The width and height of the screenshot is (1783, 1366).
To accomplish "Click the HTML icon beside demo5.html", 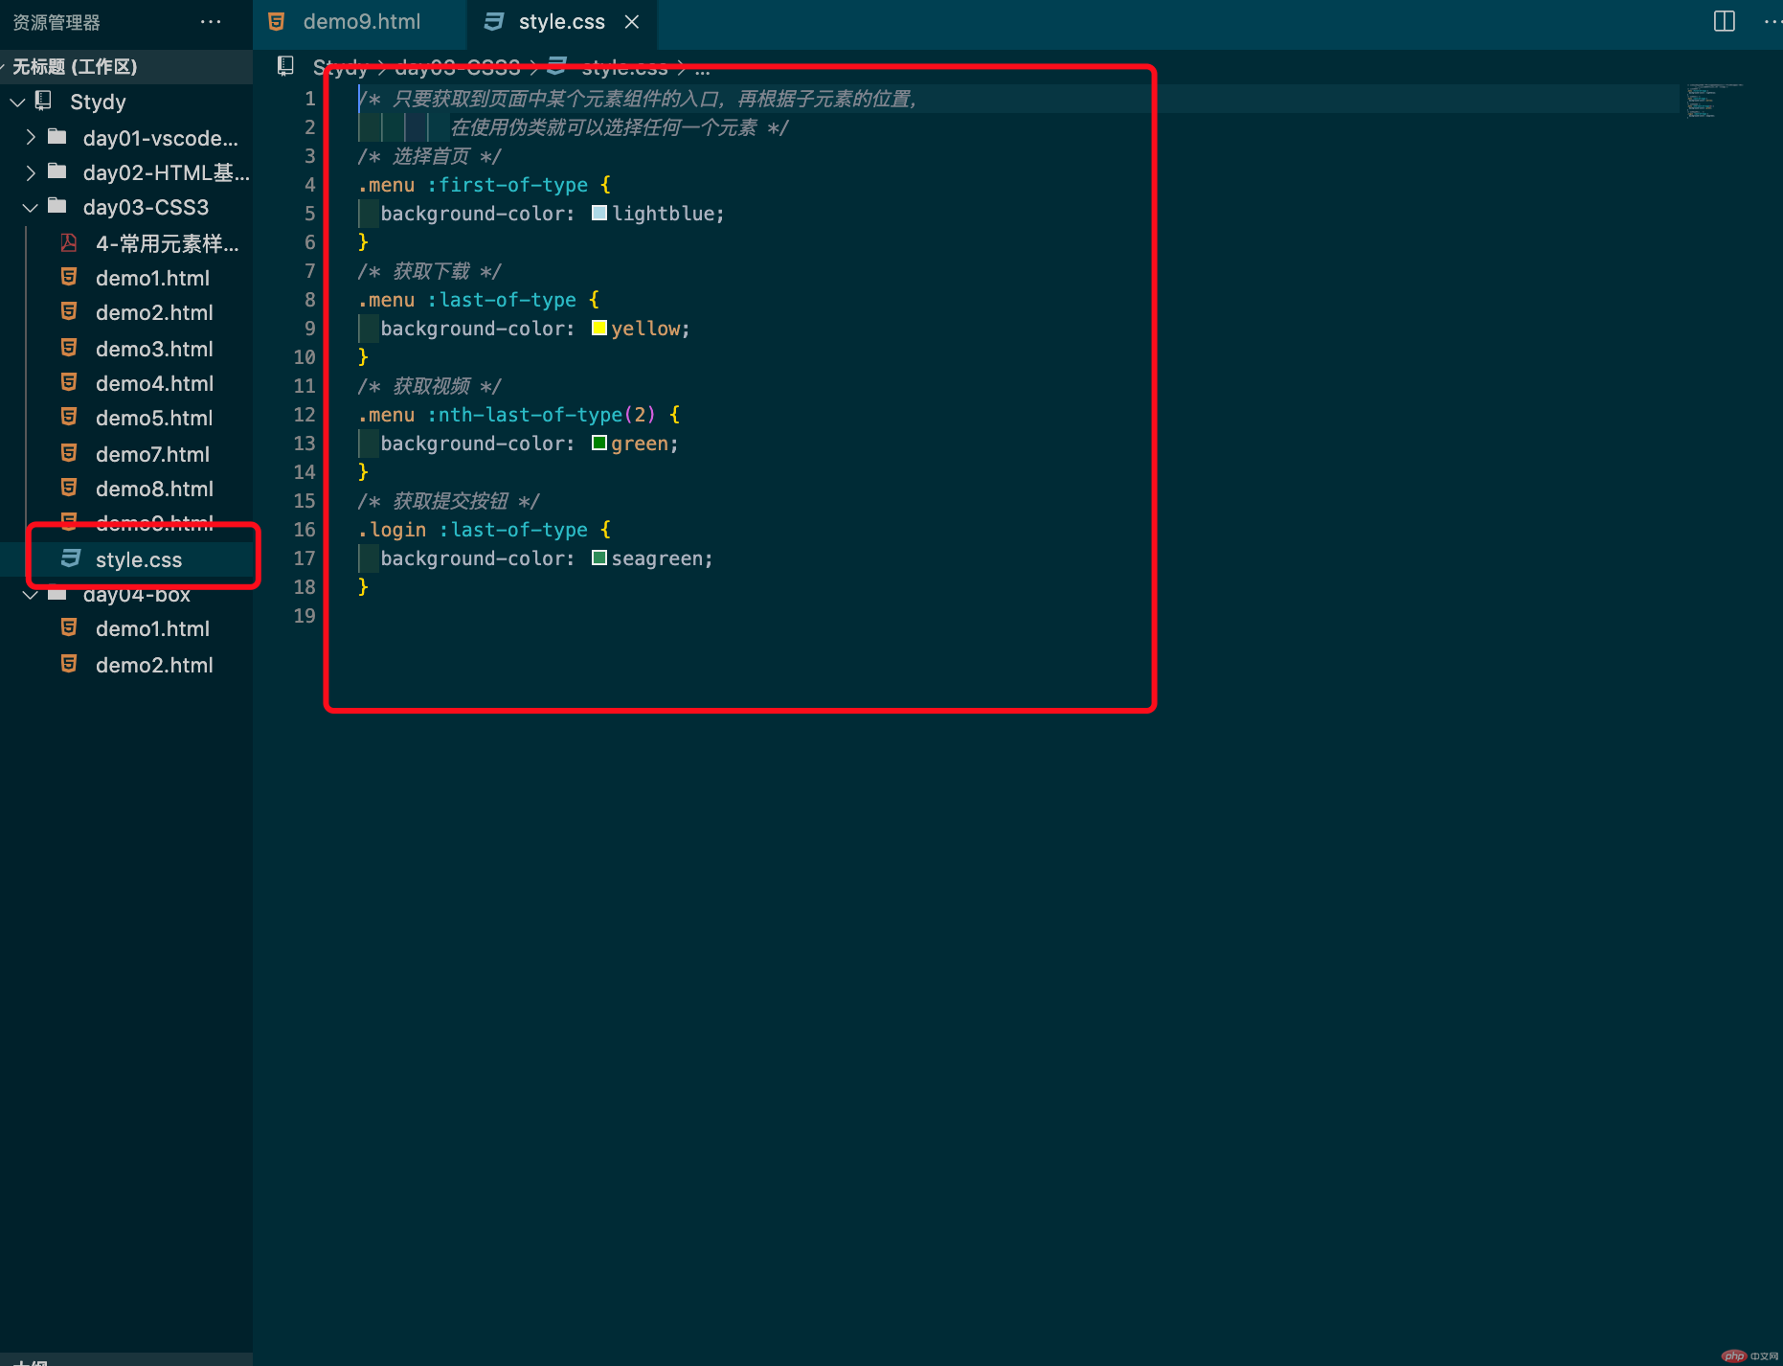I will point(69,417).
